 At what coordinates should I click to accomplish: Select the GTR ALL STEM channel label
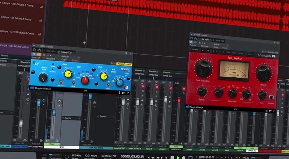96,148
